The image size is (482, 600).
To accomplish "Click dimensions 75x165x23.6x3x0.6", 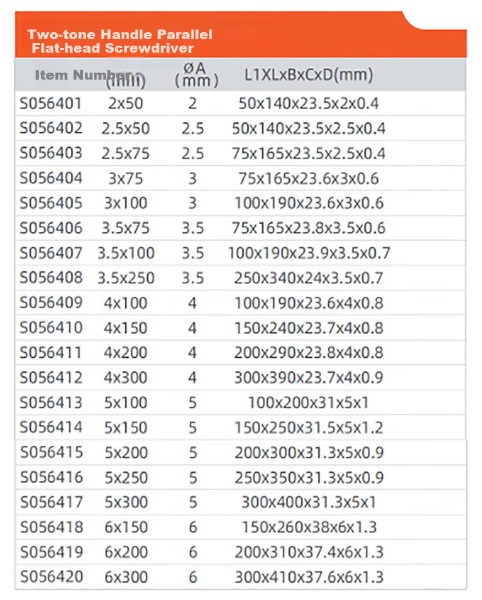I will (308, 179).
